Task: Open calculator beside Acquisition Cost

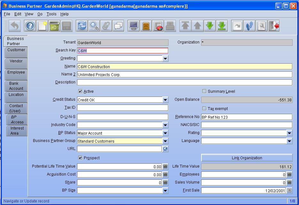Action: (165, 175)
